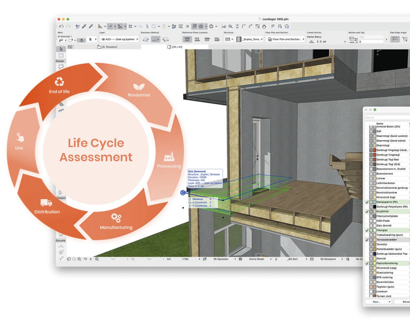Select the Arrow tool in toolbox
Viewport: 410px width, 328px height.
[x=61, y=49]
